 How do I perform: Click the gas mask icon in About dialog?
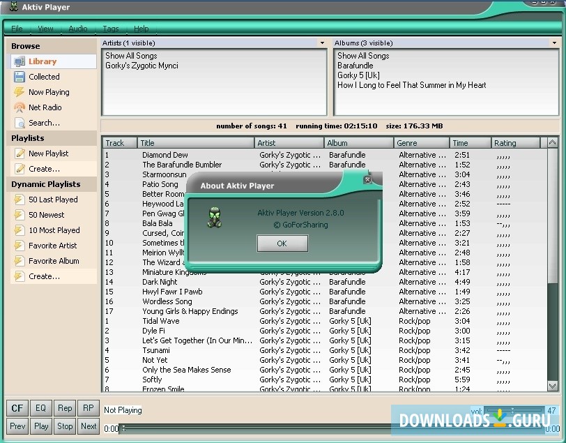click(215, 218)
